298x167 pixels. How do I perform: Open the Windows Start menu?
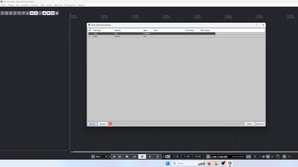click(x=168, y=163)
